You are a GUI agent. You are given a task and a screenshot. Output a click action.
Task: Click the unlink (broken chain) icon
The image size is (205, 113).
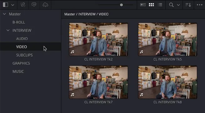pos(23,5)
